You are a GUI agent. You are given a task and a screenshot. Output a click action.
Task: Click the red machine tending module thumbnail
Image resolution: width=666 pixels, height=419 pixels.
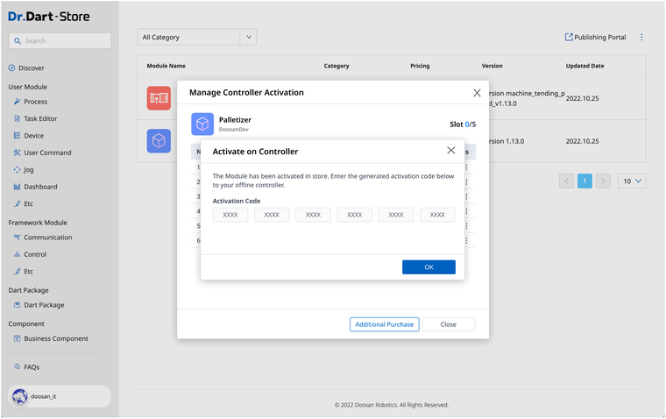pyautogui.click(x=159, y=98)
